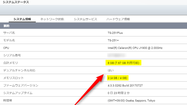Click the シリアル番号 label
The height and width of the screenshot is (105, 187).
tap(12, 56)
